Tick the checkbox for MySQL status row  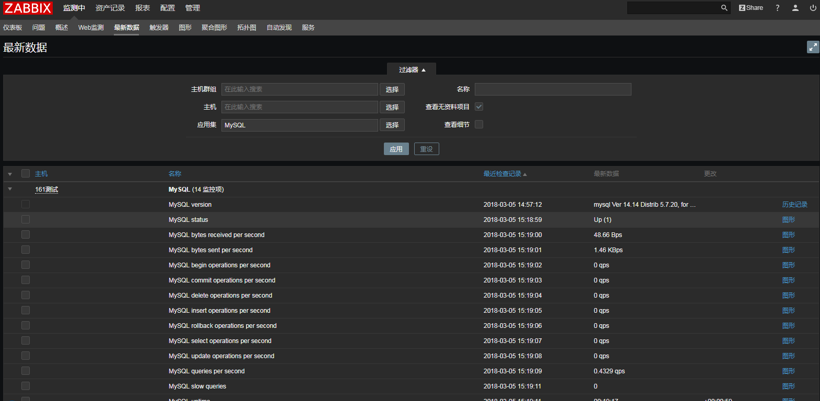26,219
